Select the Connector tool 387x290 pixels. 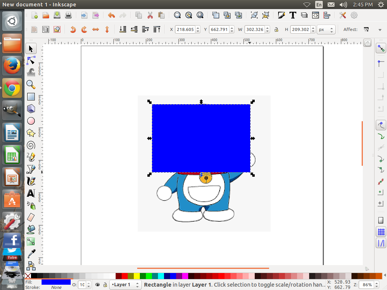pos(31,266)
